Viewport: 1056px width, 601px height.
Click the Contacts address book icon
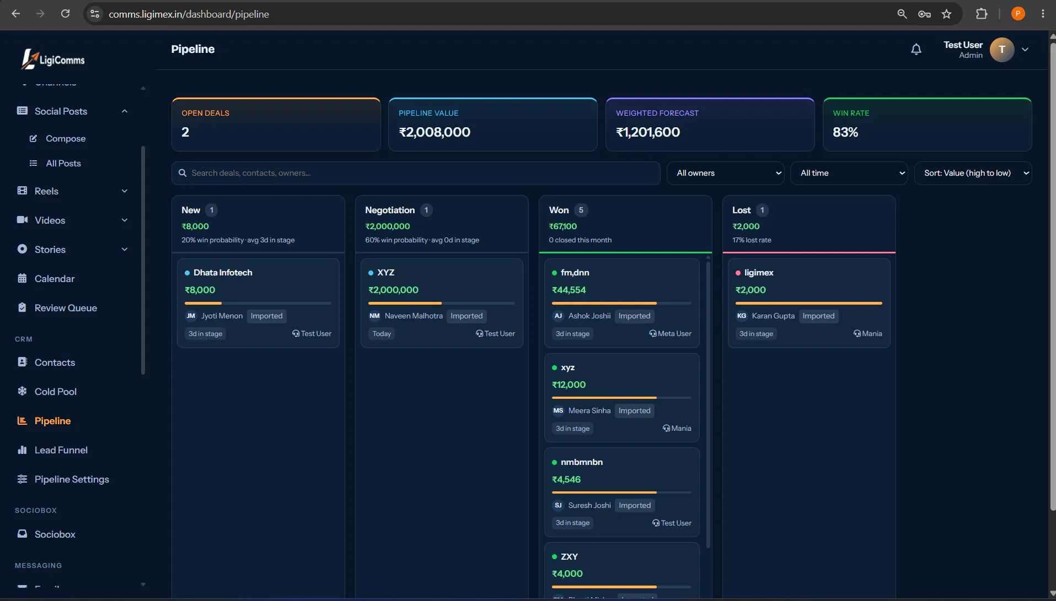pyautogui.click(x=22, y=362)
